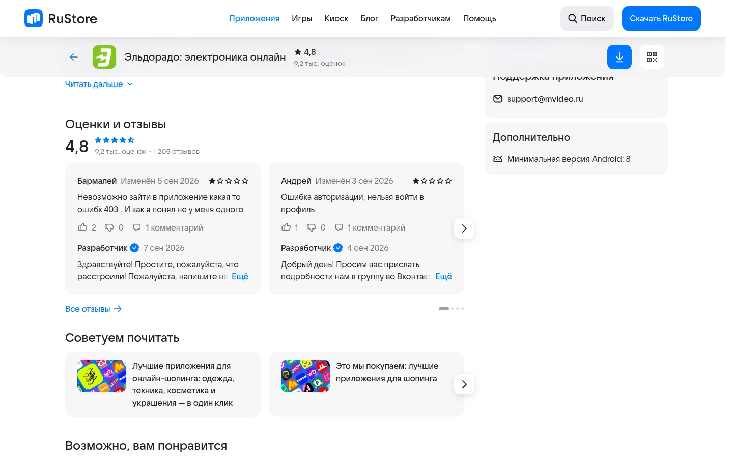Click the magnifier icon in Поиск

(x=573, y=18)
